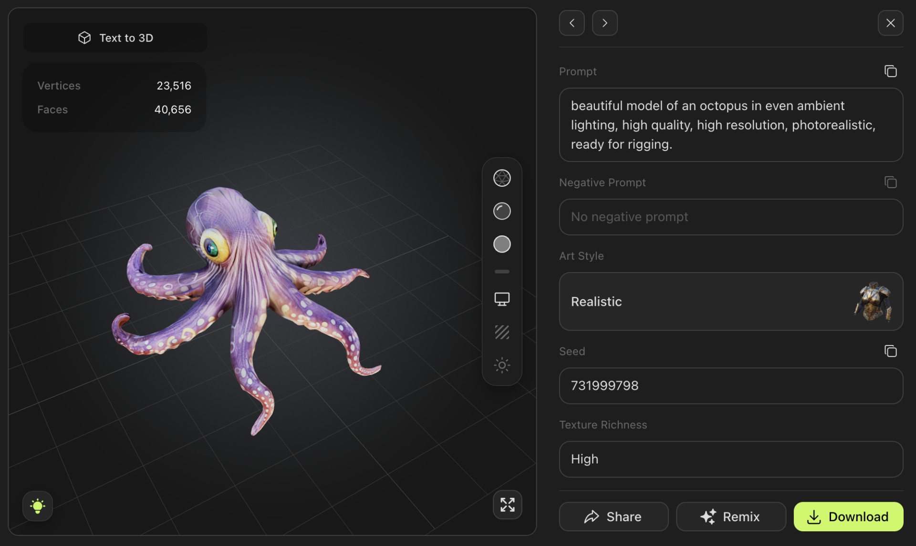
Task: Click the Download button
Action: (x=848, y=516)
